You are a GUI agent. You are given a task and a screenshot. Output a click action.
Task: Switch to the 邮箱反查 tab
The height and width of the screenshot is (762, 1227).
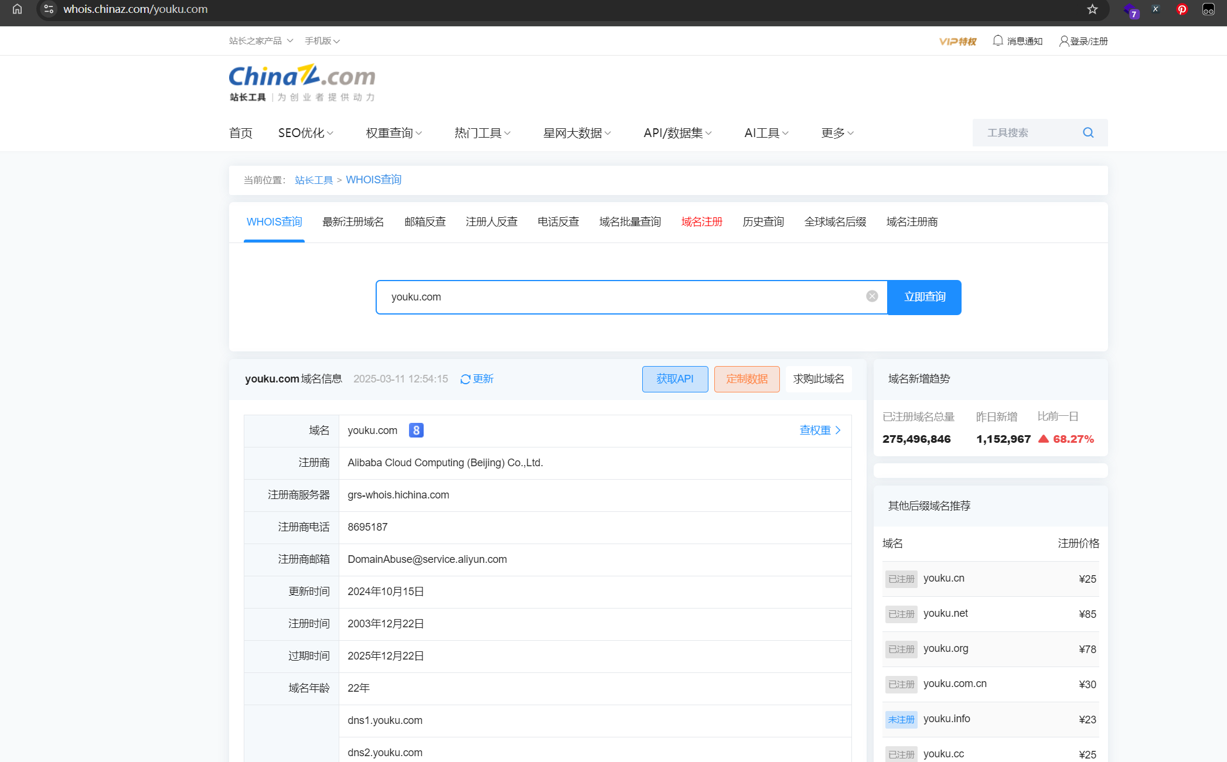[x=425, y=222]
